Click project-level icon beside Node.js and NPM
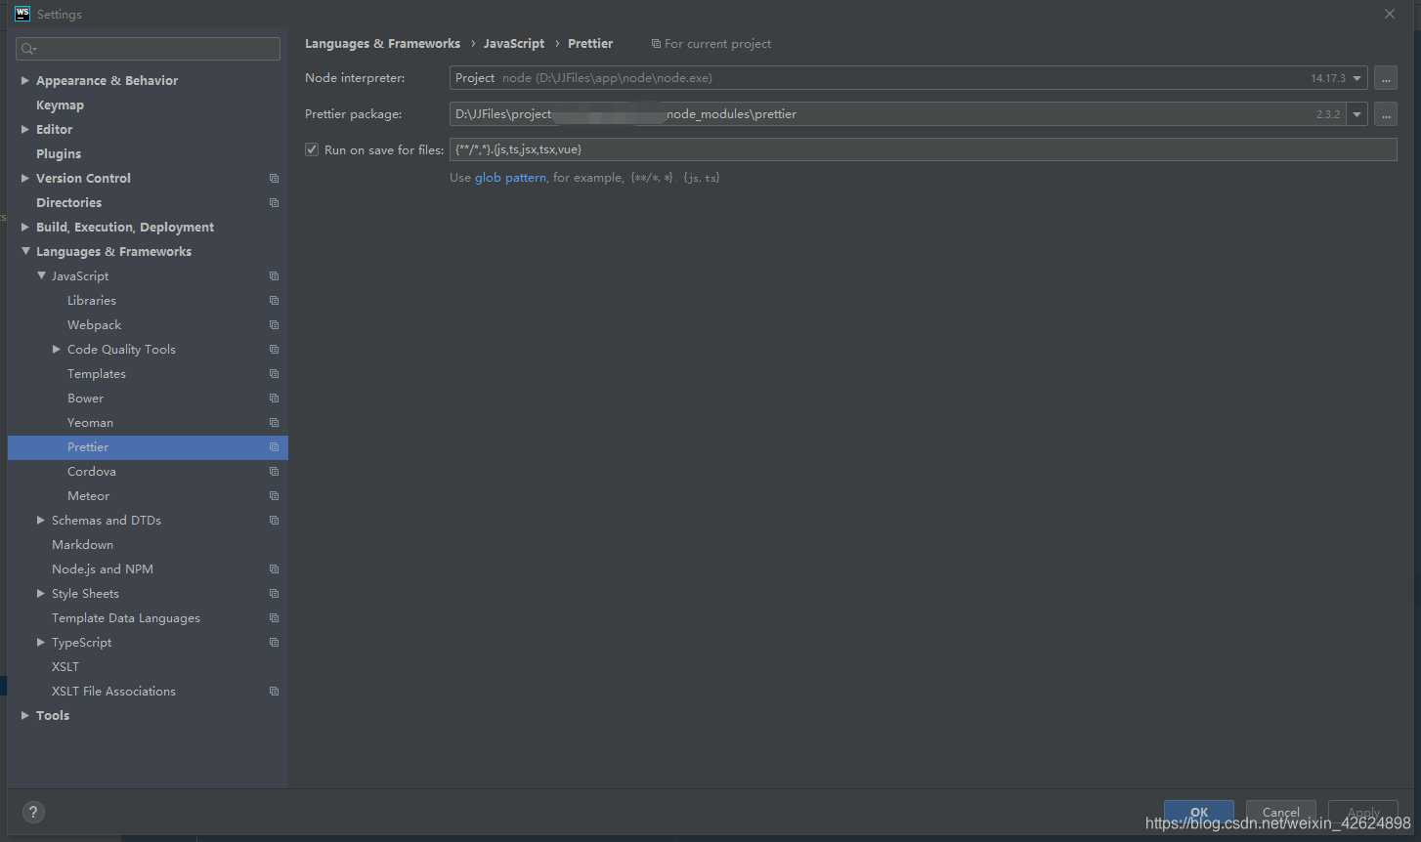Viewport: 1421px width, 842px height. (x=274, y=569)
